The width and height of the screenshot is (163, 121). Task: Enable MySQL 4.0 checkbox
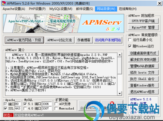(25, 108)
